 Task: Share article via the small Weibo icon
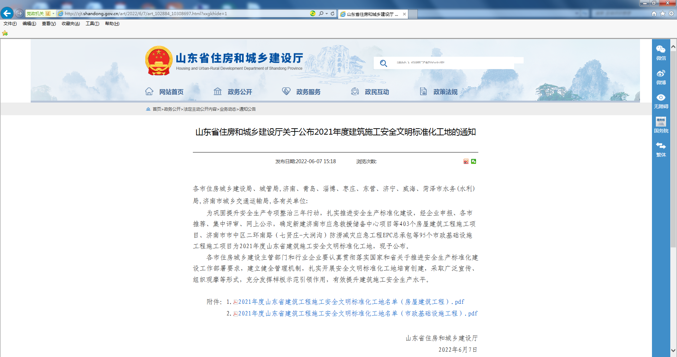pyautogui.click(x=466, y=161)
